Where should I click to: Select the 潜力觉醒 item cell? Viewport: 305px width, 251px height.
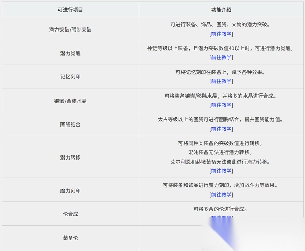(70, 53)
